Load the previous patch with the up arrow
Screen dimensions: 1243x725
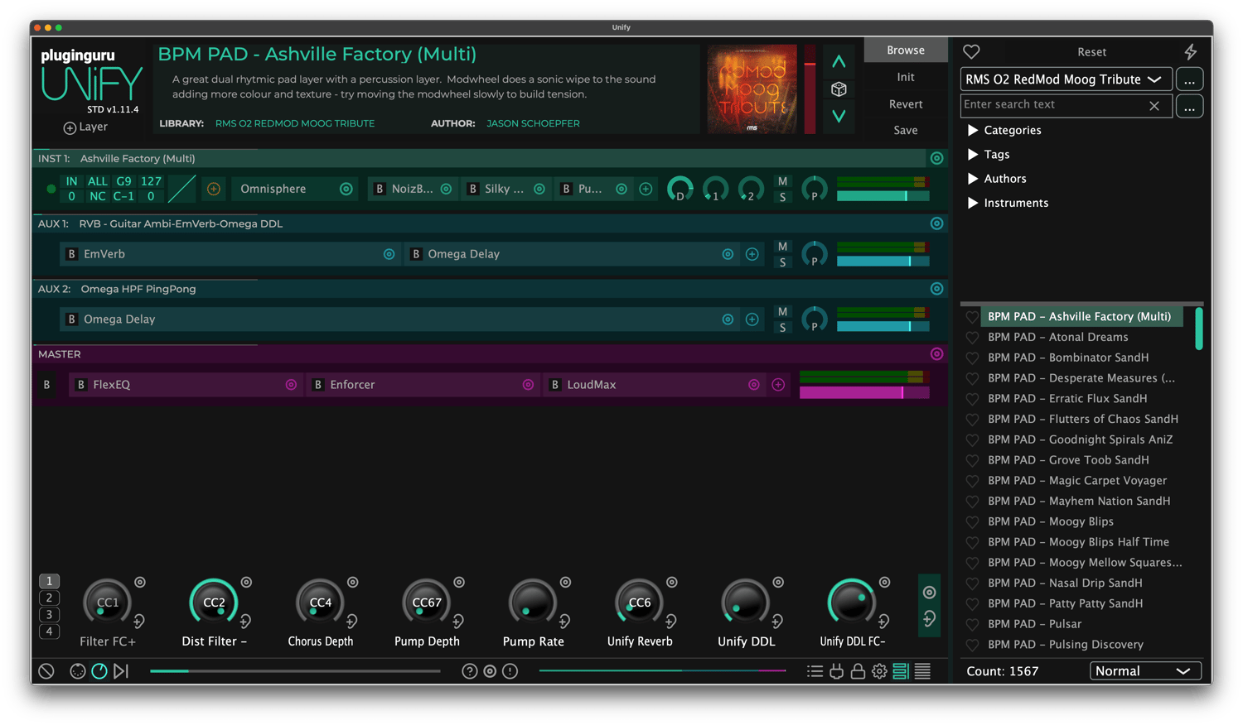click(x=839, y=62)
